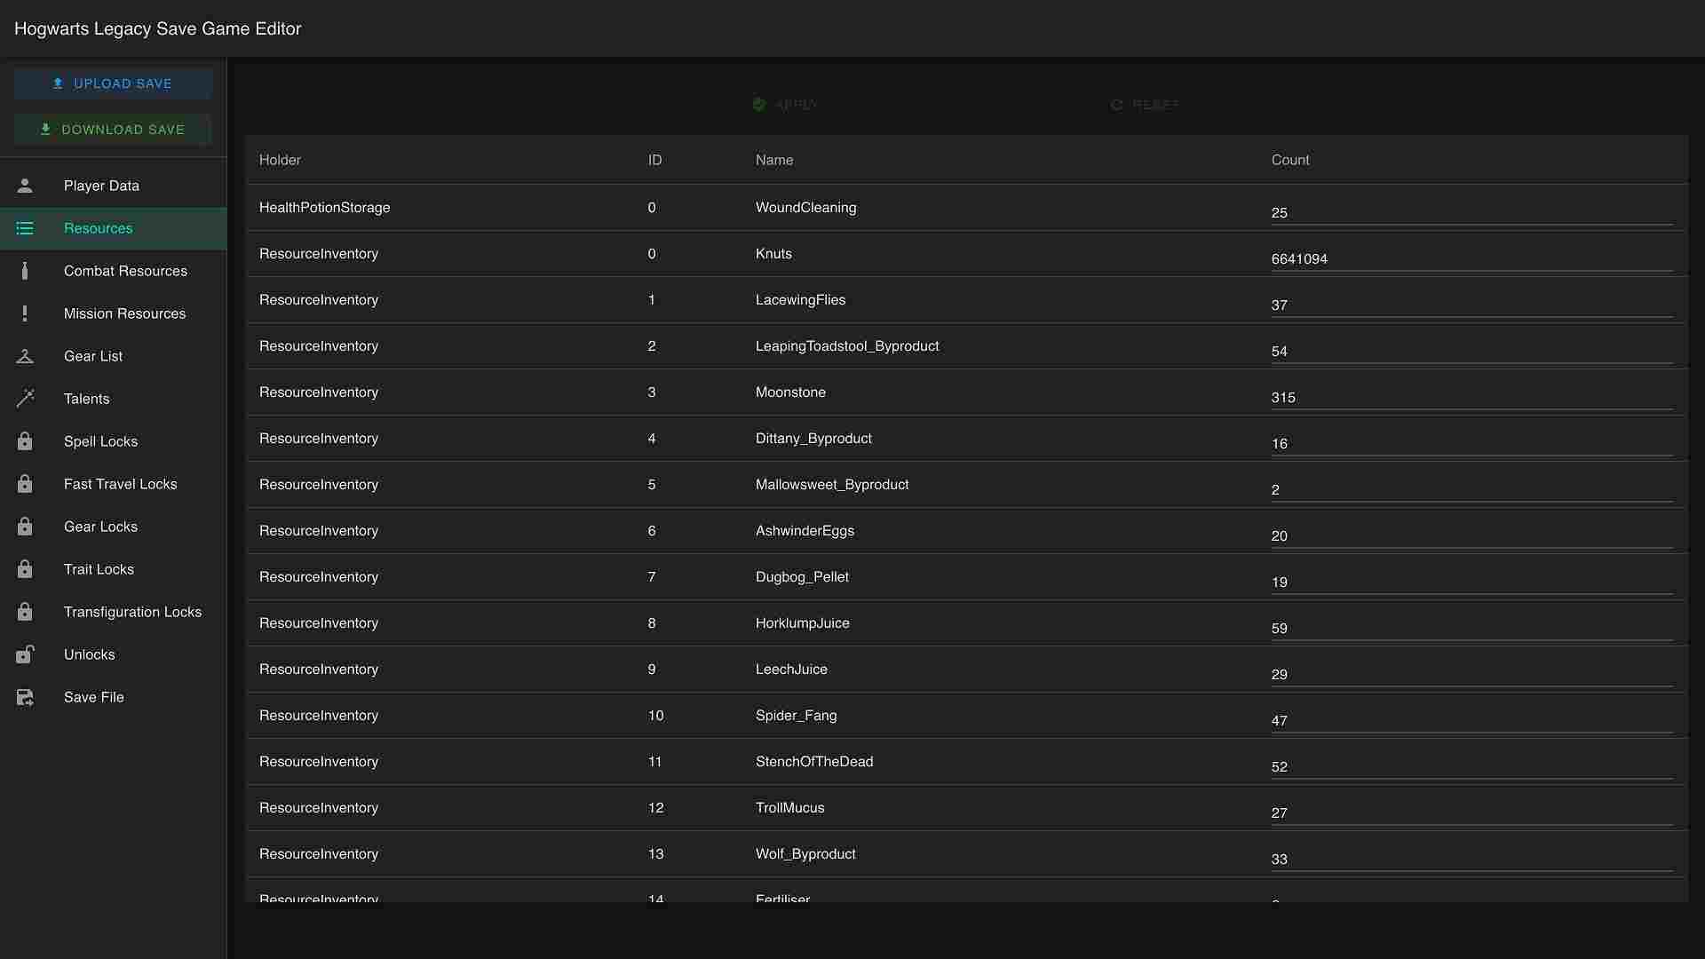This screenshot has width=1705, height=959.
Task: Edit the LacewingFlies count field
Action: tap(1471, 305)
